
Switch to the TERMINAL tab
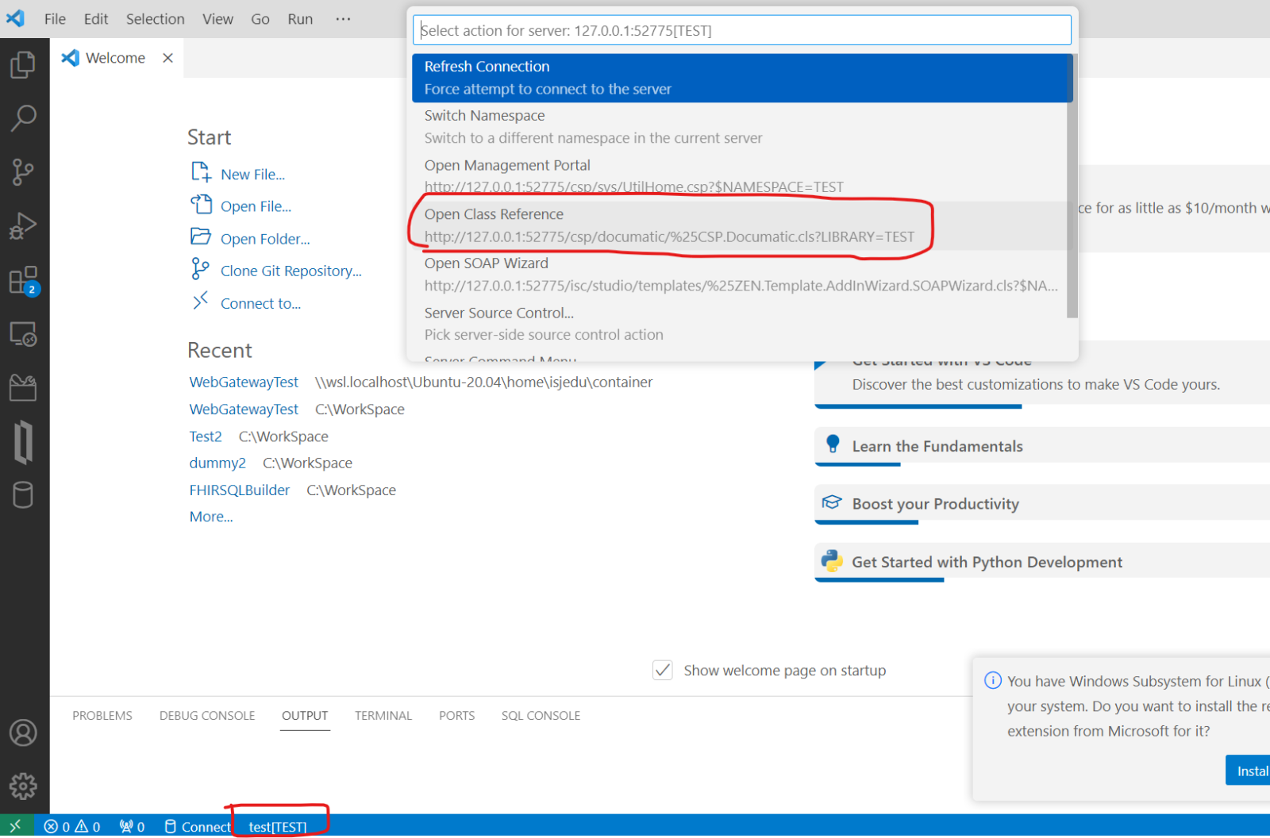coord(383,716)
